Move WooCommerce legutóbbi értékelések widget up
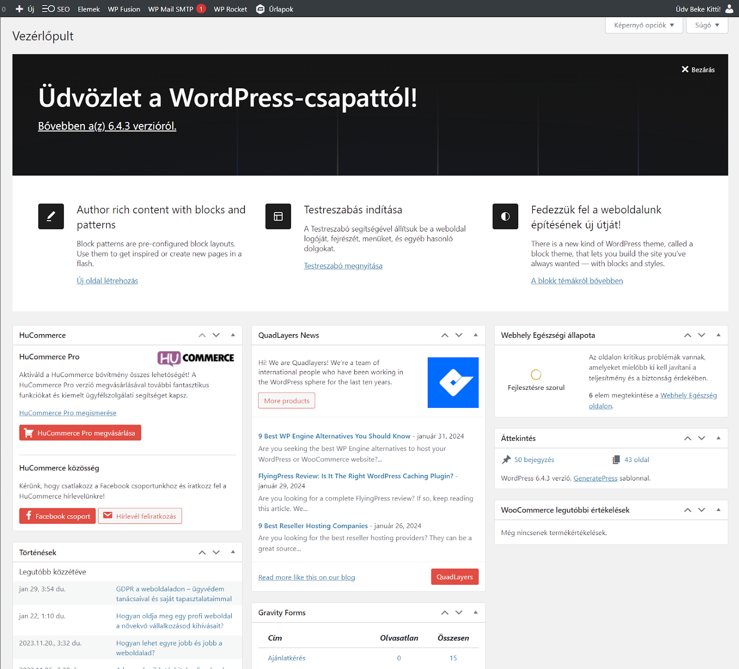This screenshot has width=739, height=669. click(x=688, y=510)
